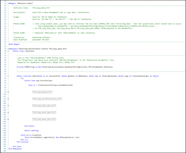The image size is (186, 153).
Task: Click the Public Function Main signature line
Action: point(88,76)
